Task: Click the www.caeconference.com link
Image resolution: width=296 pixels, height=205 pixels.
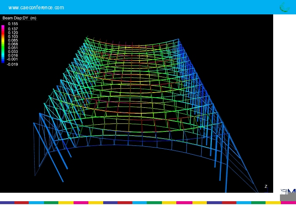Action: tap(36, 8)
